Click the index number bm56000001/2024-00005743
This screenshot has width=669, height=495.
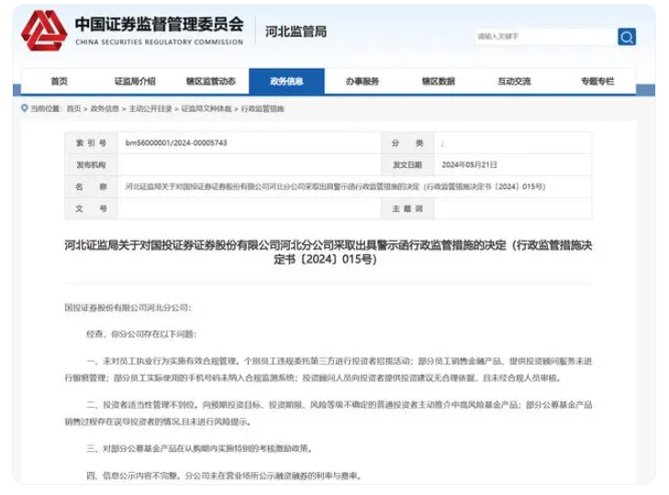click(x=176, y=144)
